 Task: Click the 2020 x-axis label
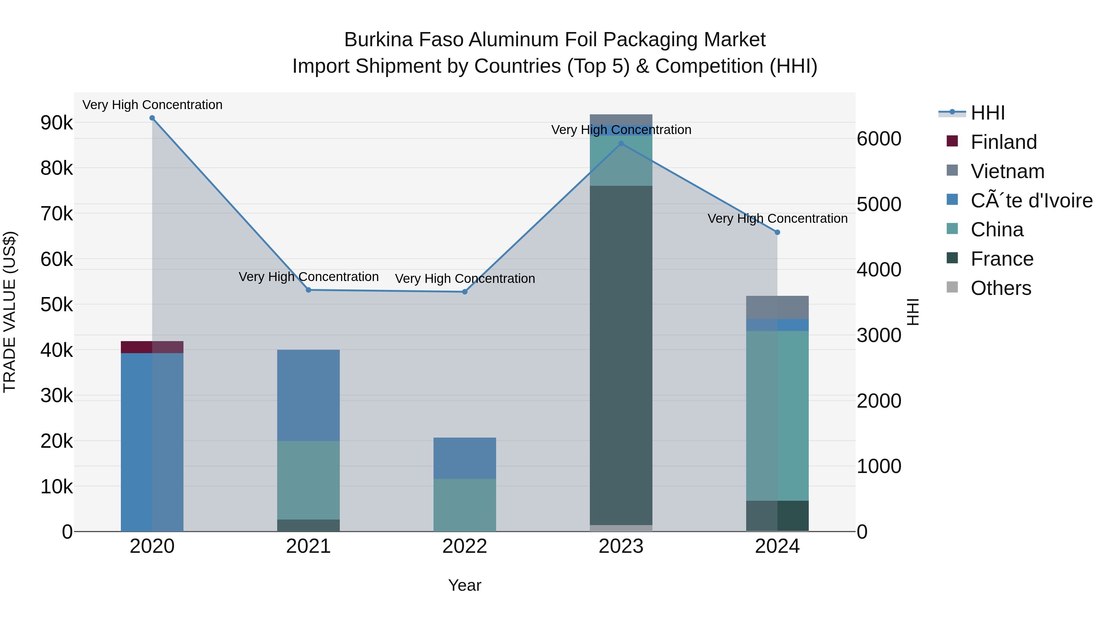[x=152, y=546]
